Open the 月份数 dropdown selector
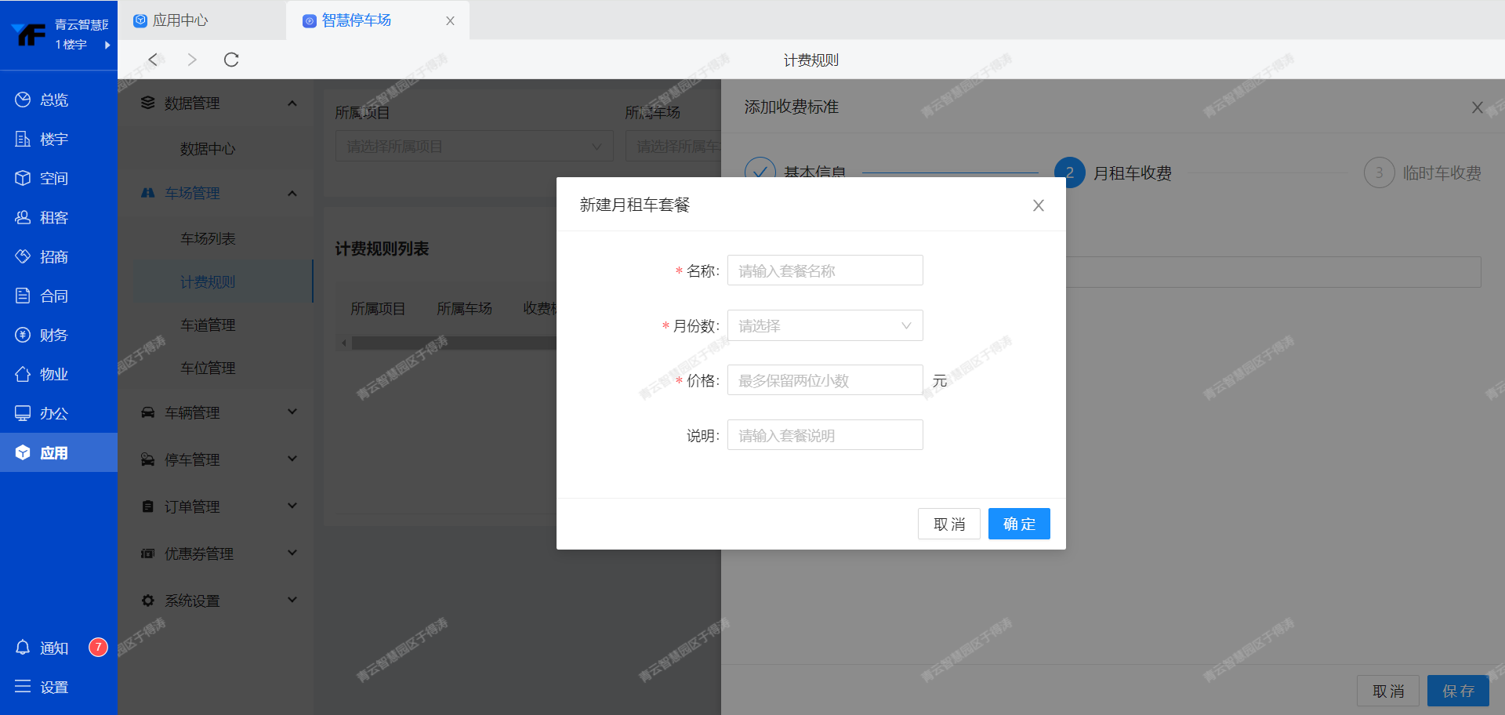1505x715 pixels. tap(825, 325)
